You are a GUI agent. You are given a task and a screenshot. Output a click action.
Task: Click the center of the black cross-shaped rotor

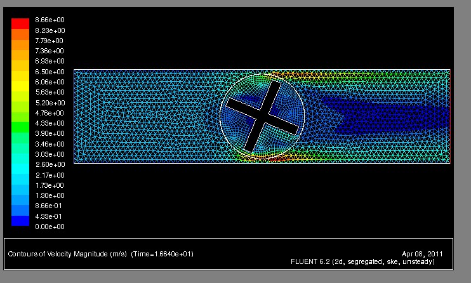[262, 117]
